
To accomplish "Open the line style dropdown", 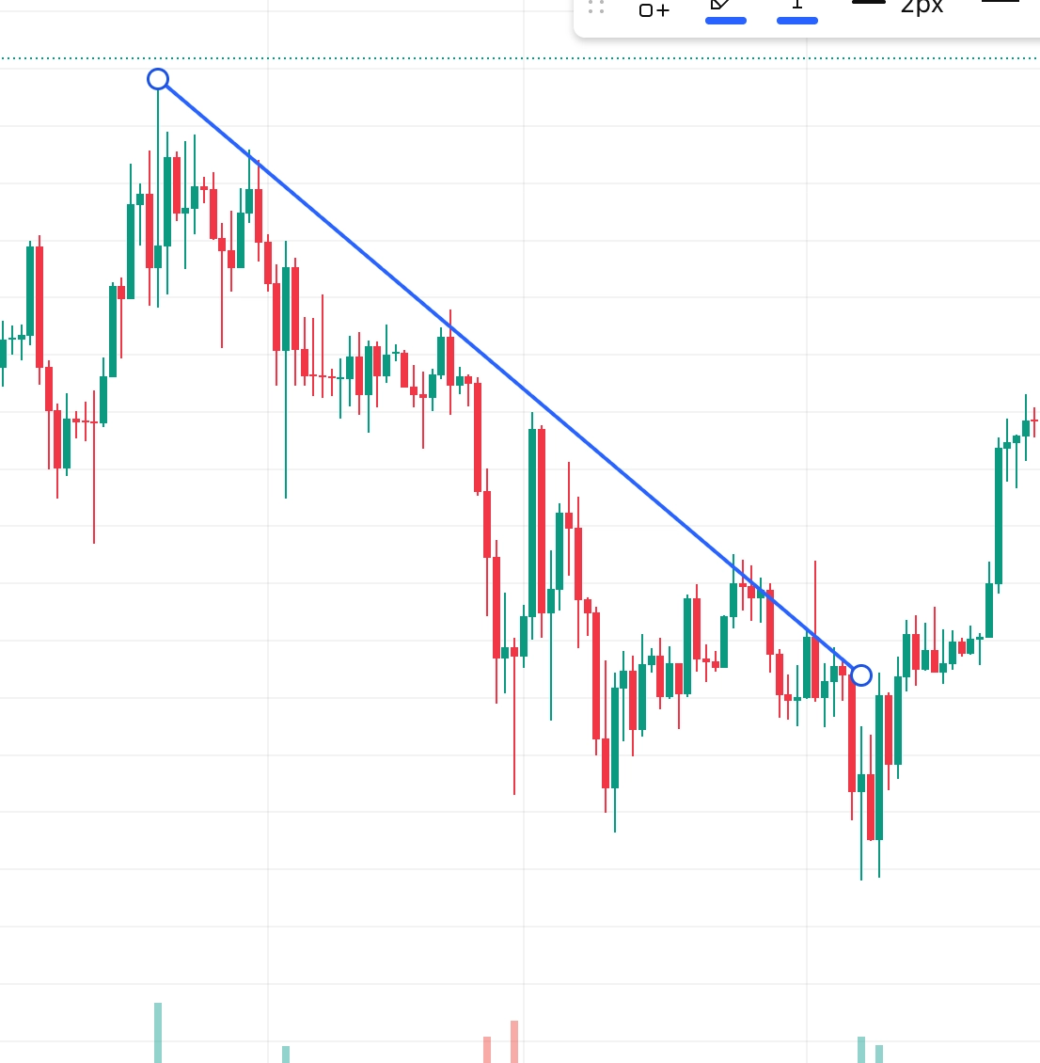I will coord(1001,4).
